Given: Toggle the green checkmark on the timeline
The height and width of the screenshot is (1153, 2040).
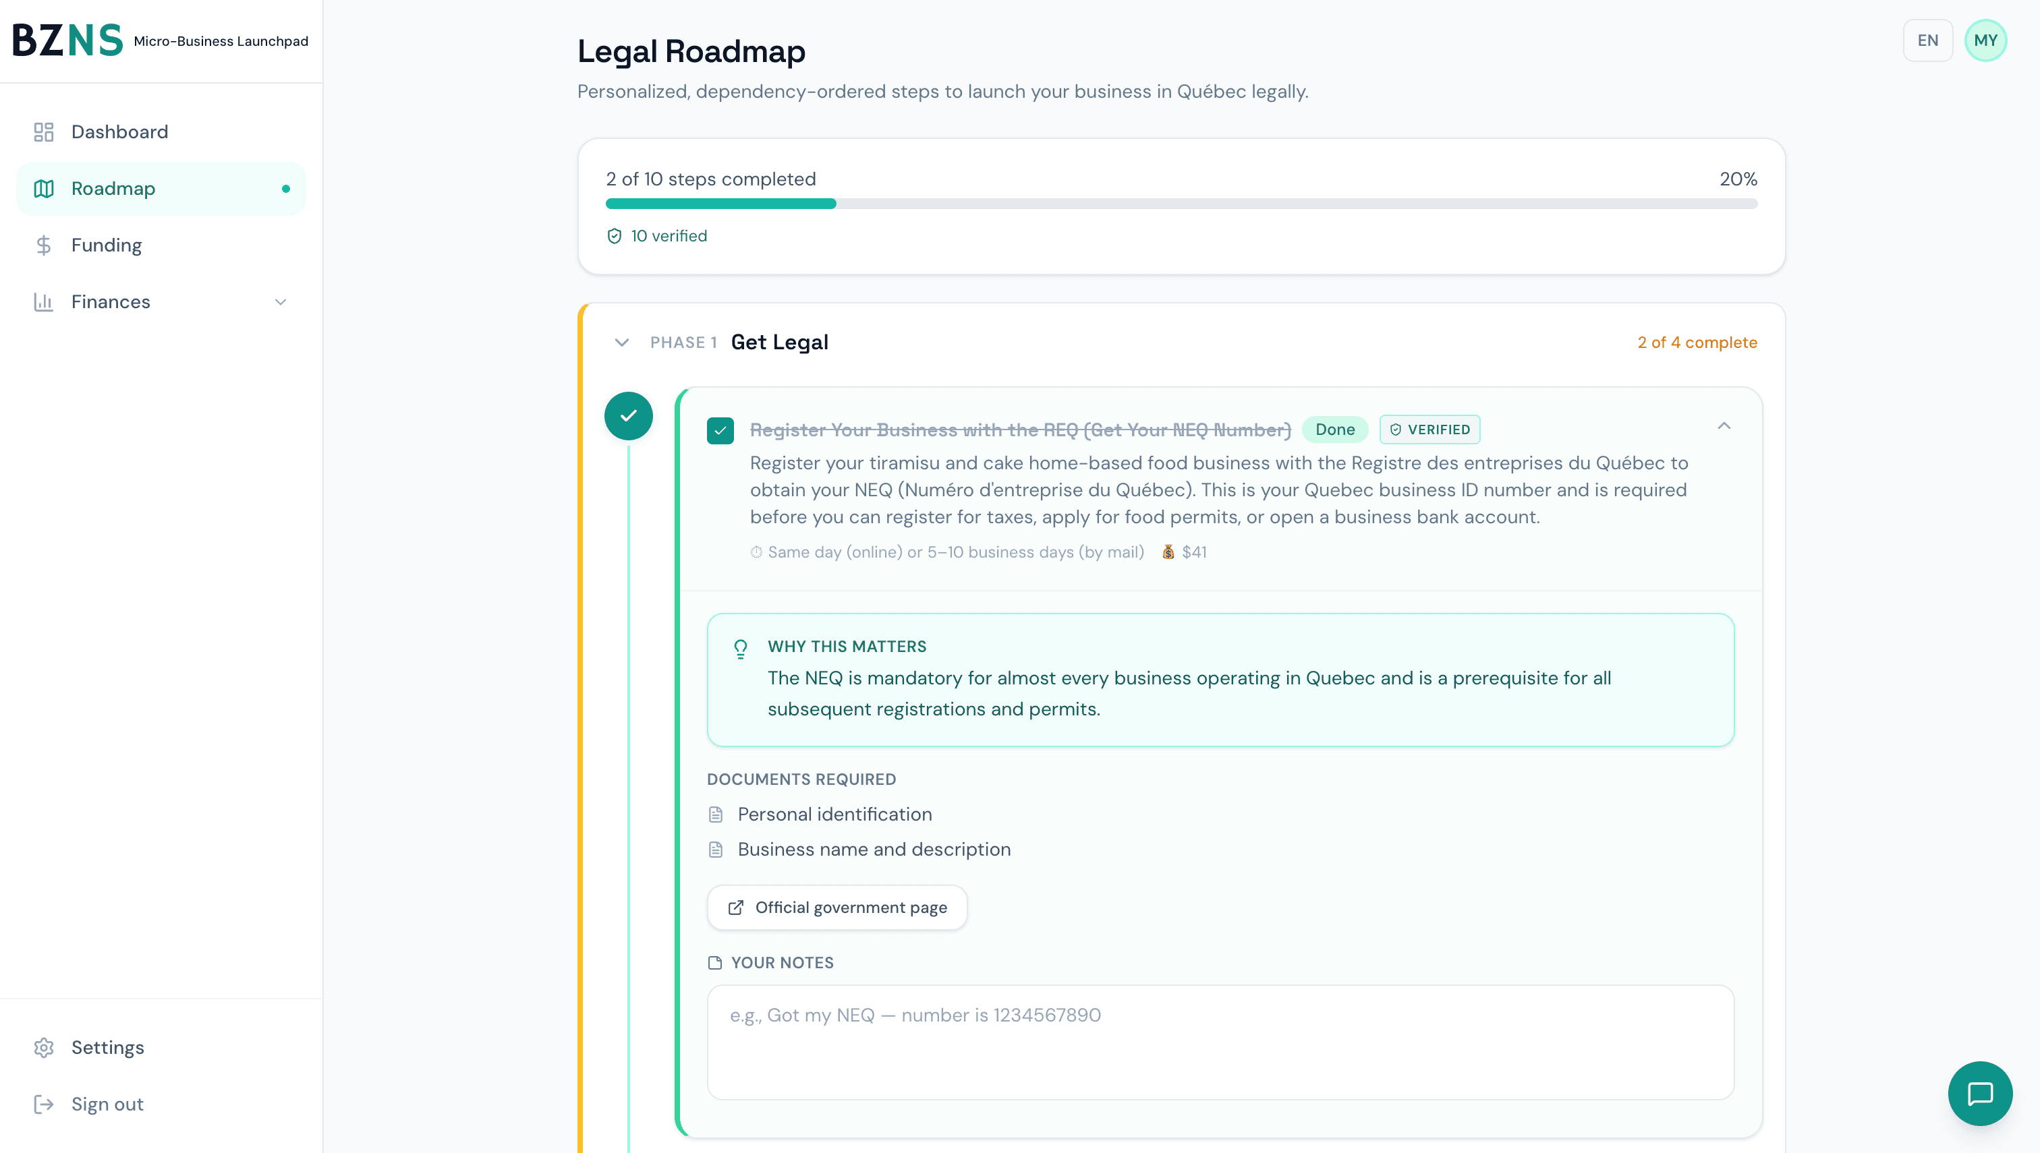Looking at the screenshot, I should (628, 416).
